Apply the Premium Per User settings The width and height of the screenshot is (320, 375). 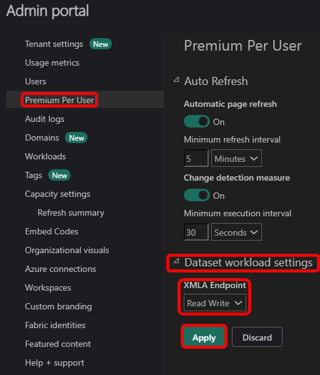click(x=204, y=337)
